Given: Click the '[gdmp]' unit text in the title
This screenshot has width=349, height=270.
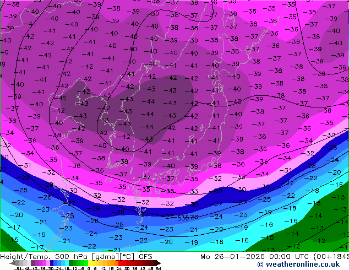Looking at the screenshot, I should 105,257.
